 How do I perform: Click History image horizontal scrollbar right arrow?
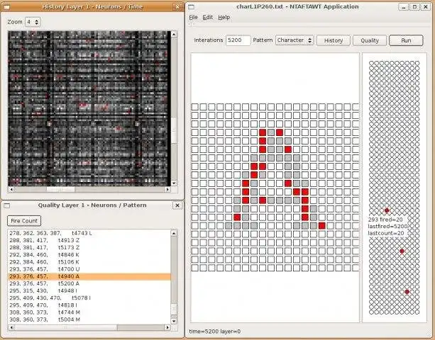click(167, 189)
